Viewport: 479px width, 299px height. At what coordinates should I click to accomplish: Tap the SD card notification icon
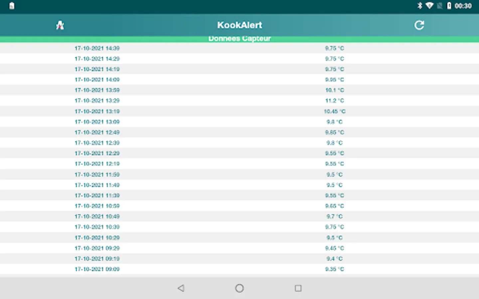click(x=12, y=6)
